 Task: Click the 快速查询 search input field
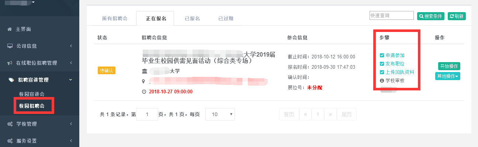coord(391,15)
